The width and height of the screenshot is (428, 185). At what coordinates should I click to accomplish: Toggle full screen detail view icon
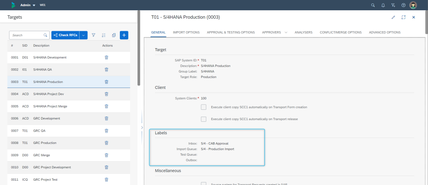[404, 17]
